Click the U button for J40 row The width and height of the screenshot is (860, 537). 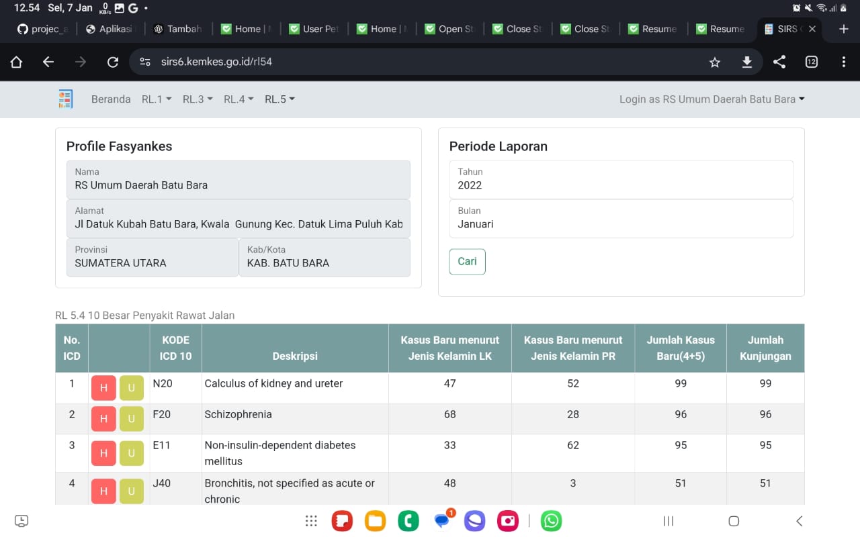(x=132, y=491)
